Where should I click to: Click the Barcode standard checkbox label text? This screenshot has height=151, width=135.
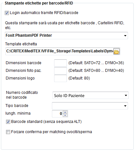[46, 122]
